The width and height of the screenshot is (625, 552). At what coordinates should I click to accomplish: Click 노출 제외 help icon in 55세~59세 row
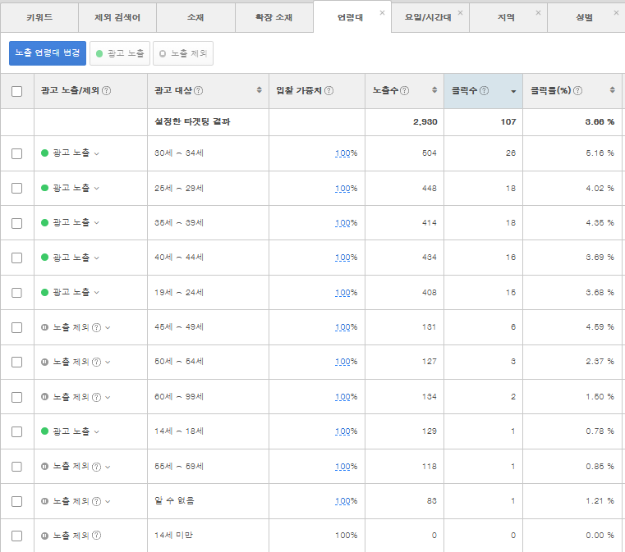tap(96, 467)
